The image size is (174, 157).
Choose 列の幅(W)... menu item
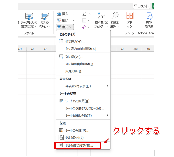click(83, 57)
